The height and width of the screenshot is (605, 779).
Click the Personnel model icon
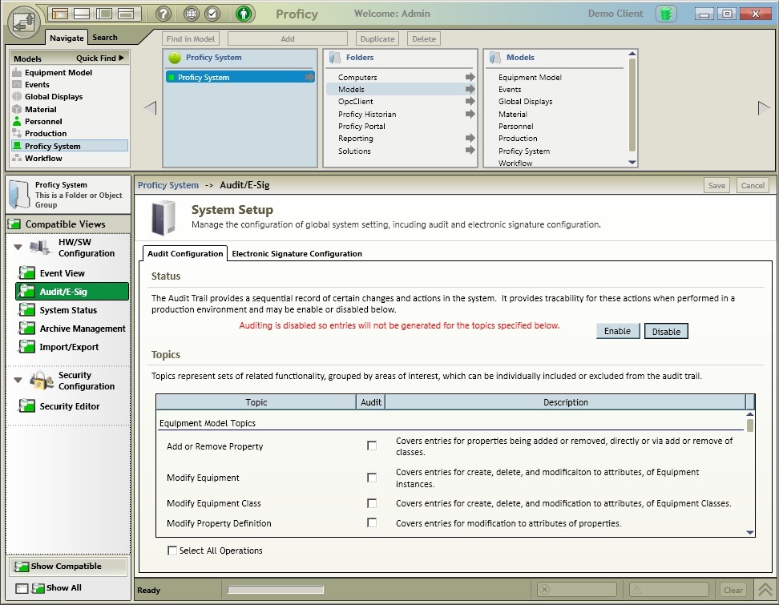point(17,121)
